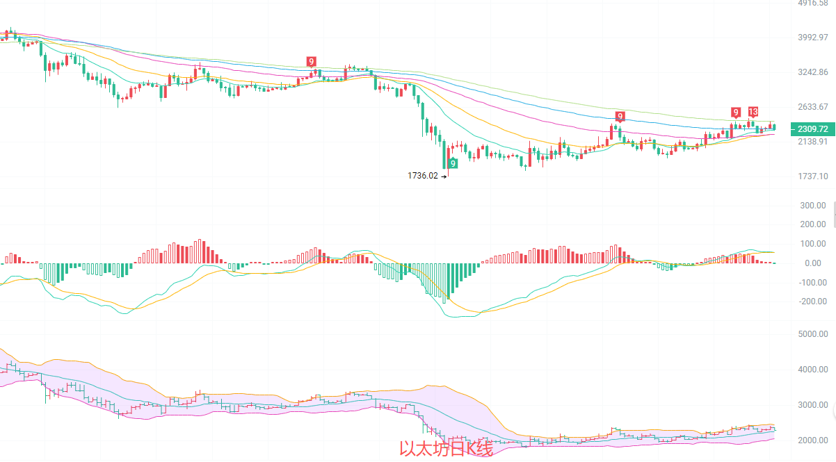Select the 2000.00 Bollinger axis label

[812, 440]
